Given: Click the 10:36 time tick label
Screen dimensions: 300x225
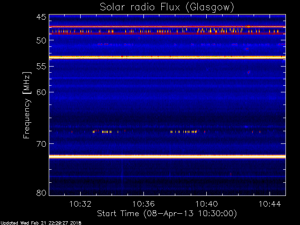Looking at the screenshot, I should point(143,204).
